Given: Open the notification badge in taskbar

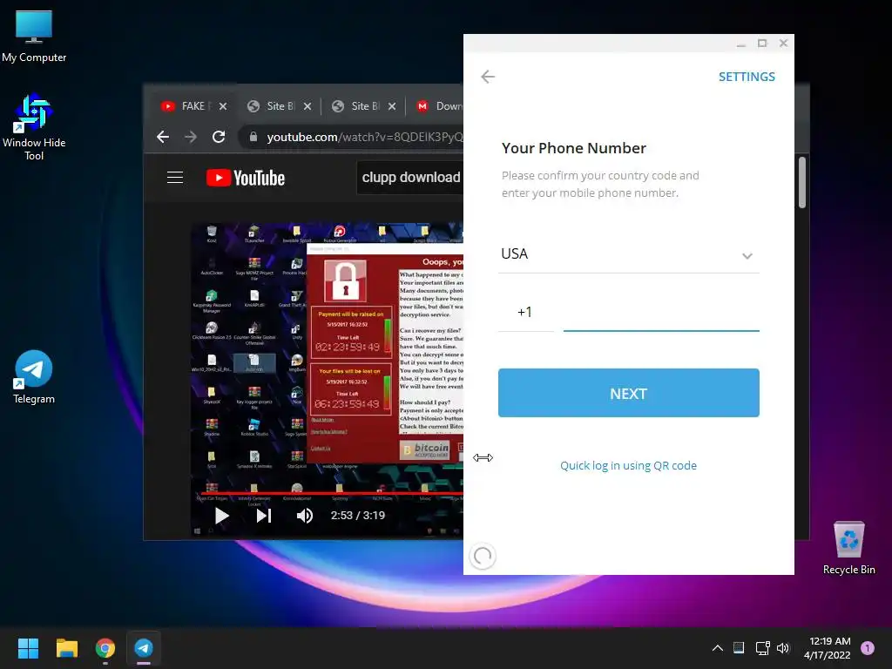Looking at the screenshot, I should tap(868, 648).
